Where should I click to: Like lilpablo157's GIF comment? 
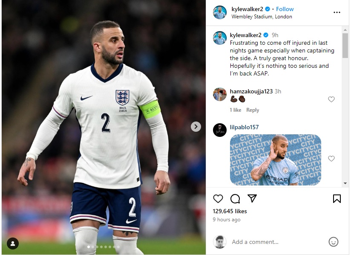(331, 159)
